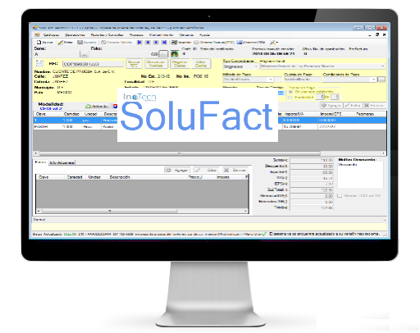Go to previous record navigation arrow
The width and height of the screenshot is (420, 333).
tap(148, 43)
